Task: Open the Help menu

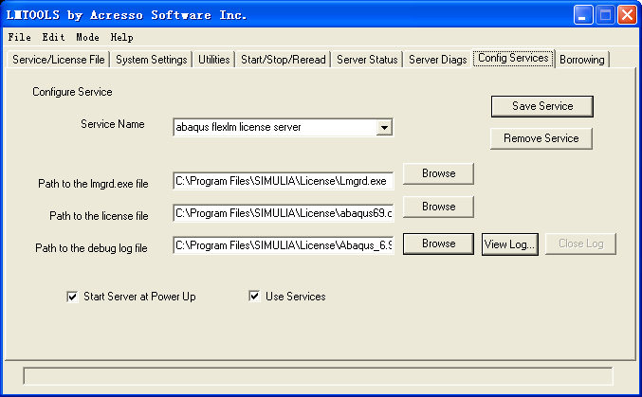Action: coord(122,37)
